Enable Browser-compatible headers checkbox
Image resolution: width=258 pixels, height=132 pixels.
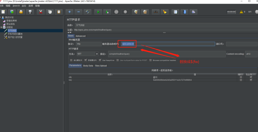150,60
